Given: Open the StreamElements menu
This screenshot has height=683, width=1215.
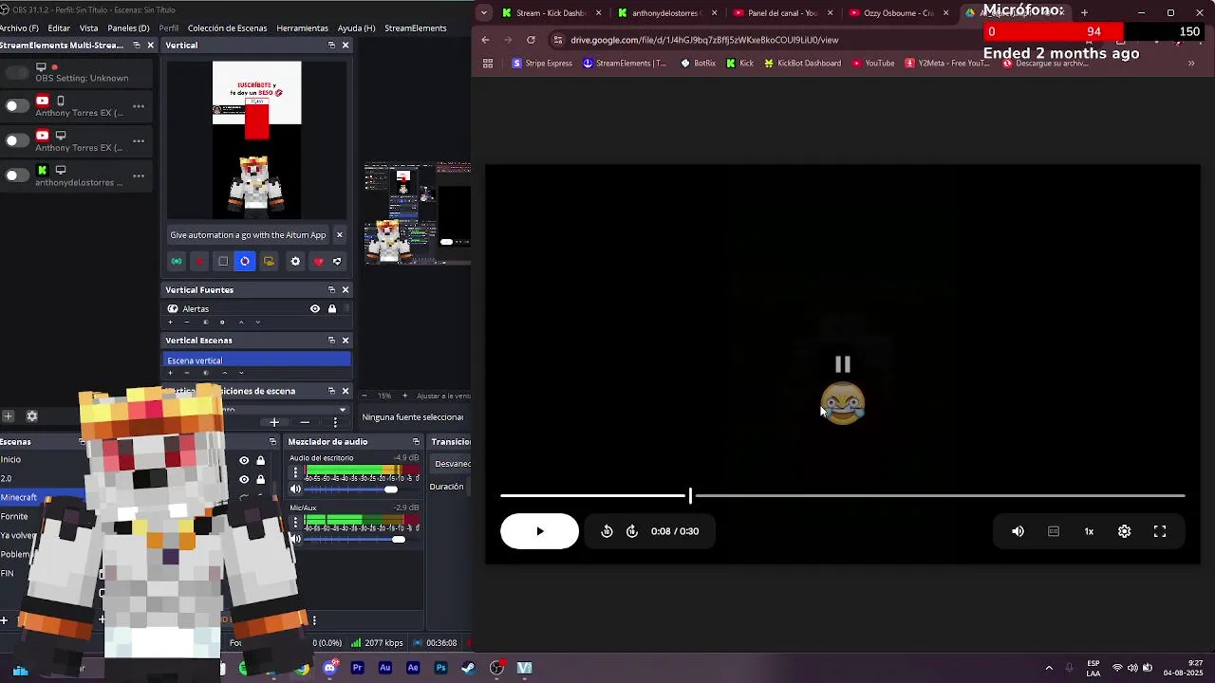Looking at the screenshot, I should click(415, 28).
